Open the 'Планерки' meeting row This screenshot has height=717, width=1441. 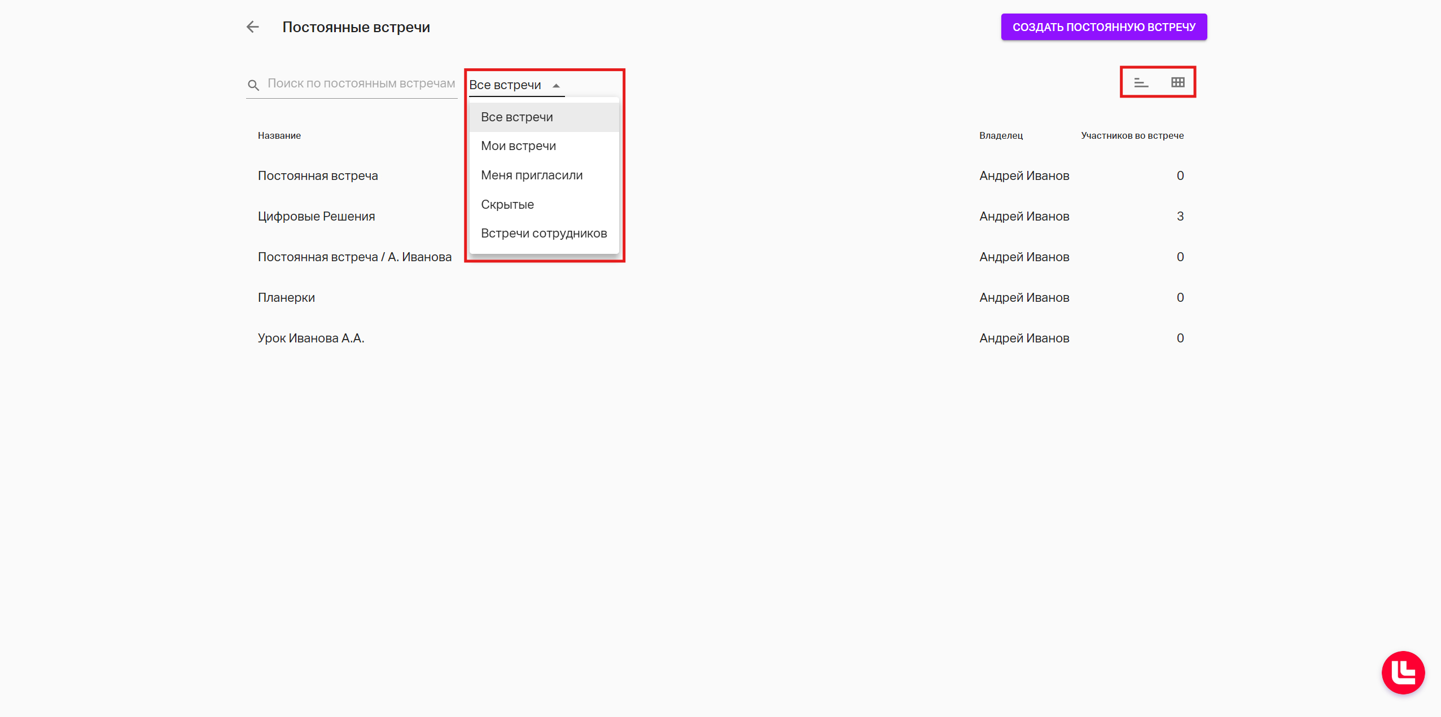pyautogui.click(x=286, y=298)
